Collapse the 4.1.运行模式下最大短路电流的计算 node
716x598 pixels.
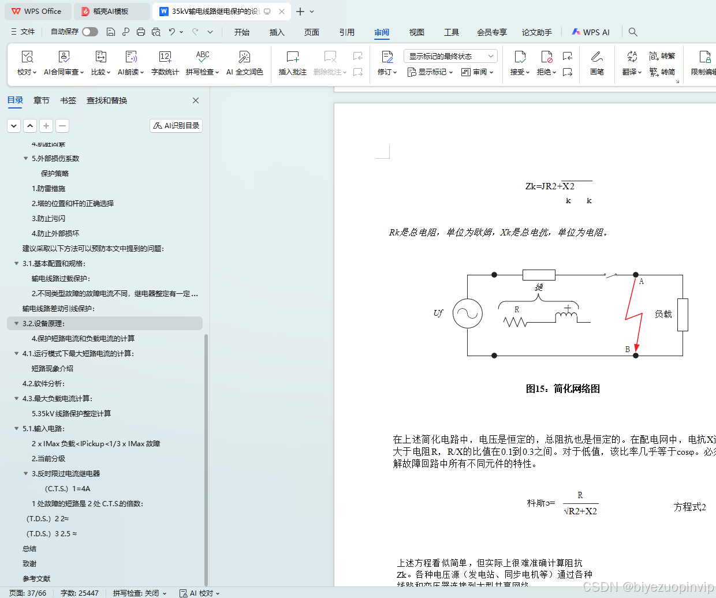(16, 353)
